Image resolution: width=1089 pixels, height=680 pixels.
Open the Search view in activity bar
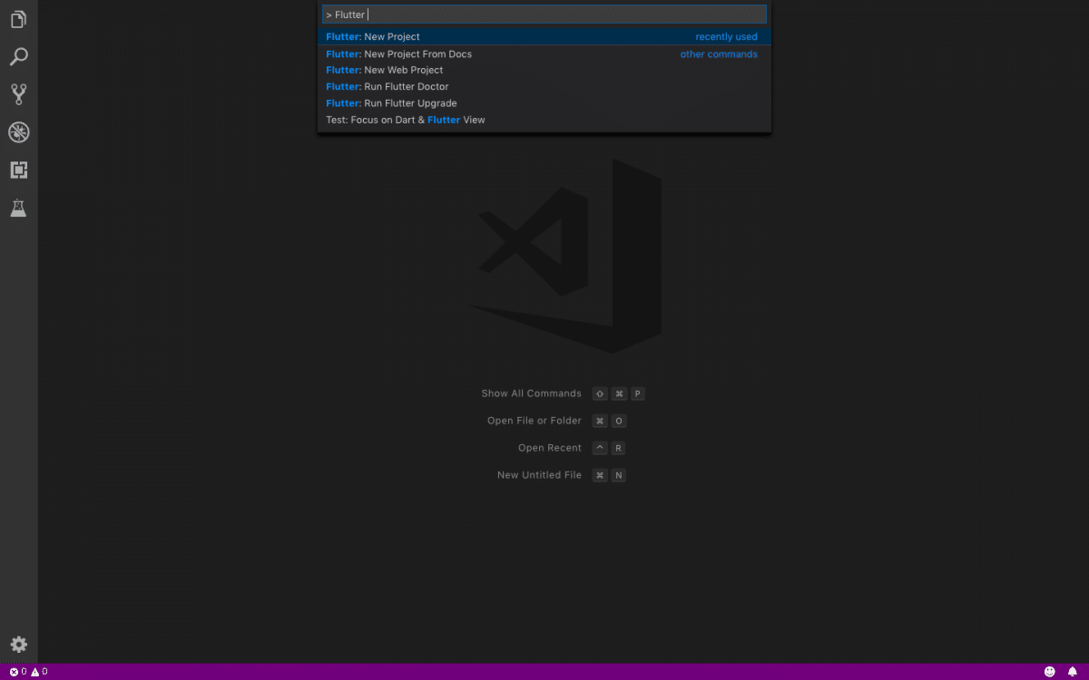click(18, 57)
